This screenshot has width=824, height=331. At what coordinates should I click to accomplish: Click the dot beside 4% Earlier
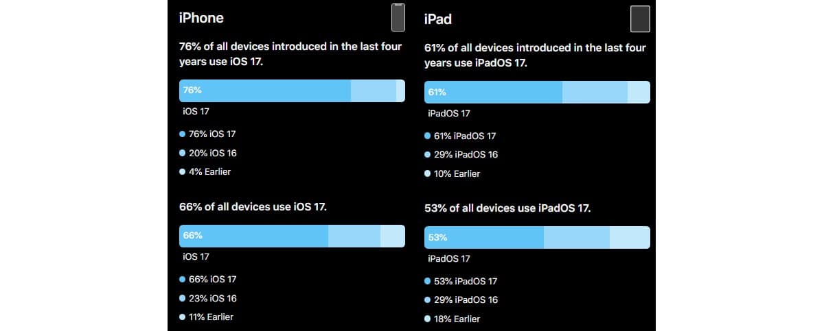(183, 171)
